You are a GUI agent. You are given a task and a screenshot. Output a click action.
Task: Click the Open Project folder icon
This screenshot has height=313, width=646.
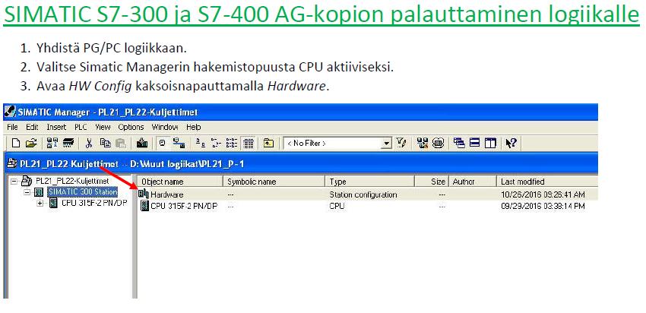(x=30, y=143)
